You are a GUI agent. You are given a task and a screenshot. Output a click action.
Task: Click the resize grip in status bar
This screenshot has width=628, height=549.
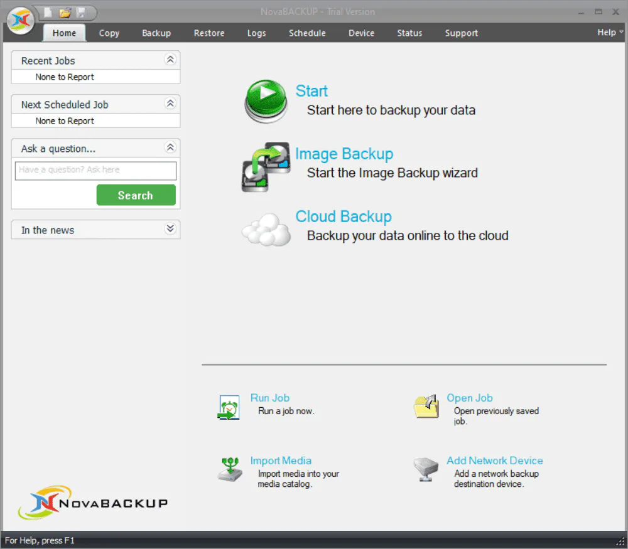point(620,541)
